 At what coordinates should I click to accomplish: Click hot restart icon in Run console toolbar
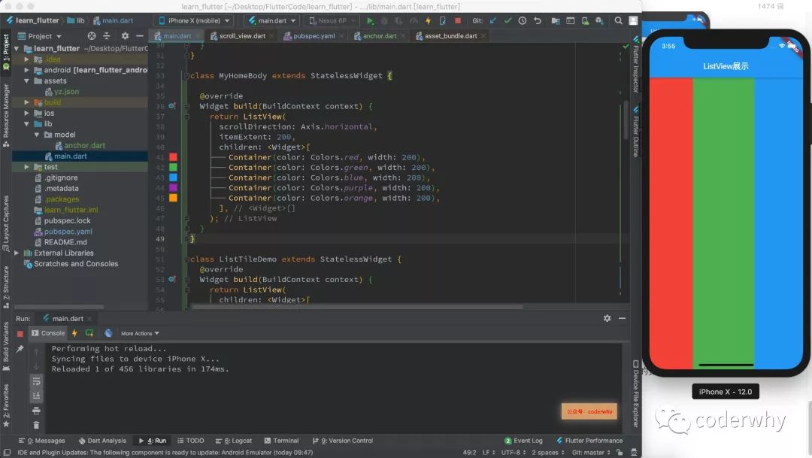click(89, 333)
